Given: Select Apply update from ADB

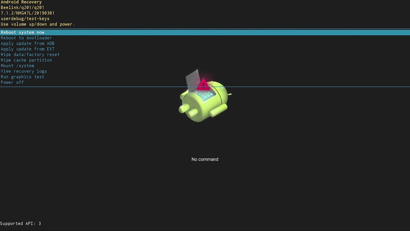Looking at the screenshot, I should [27, 43].
